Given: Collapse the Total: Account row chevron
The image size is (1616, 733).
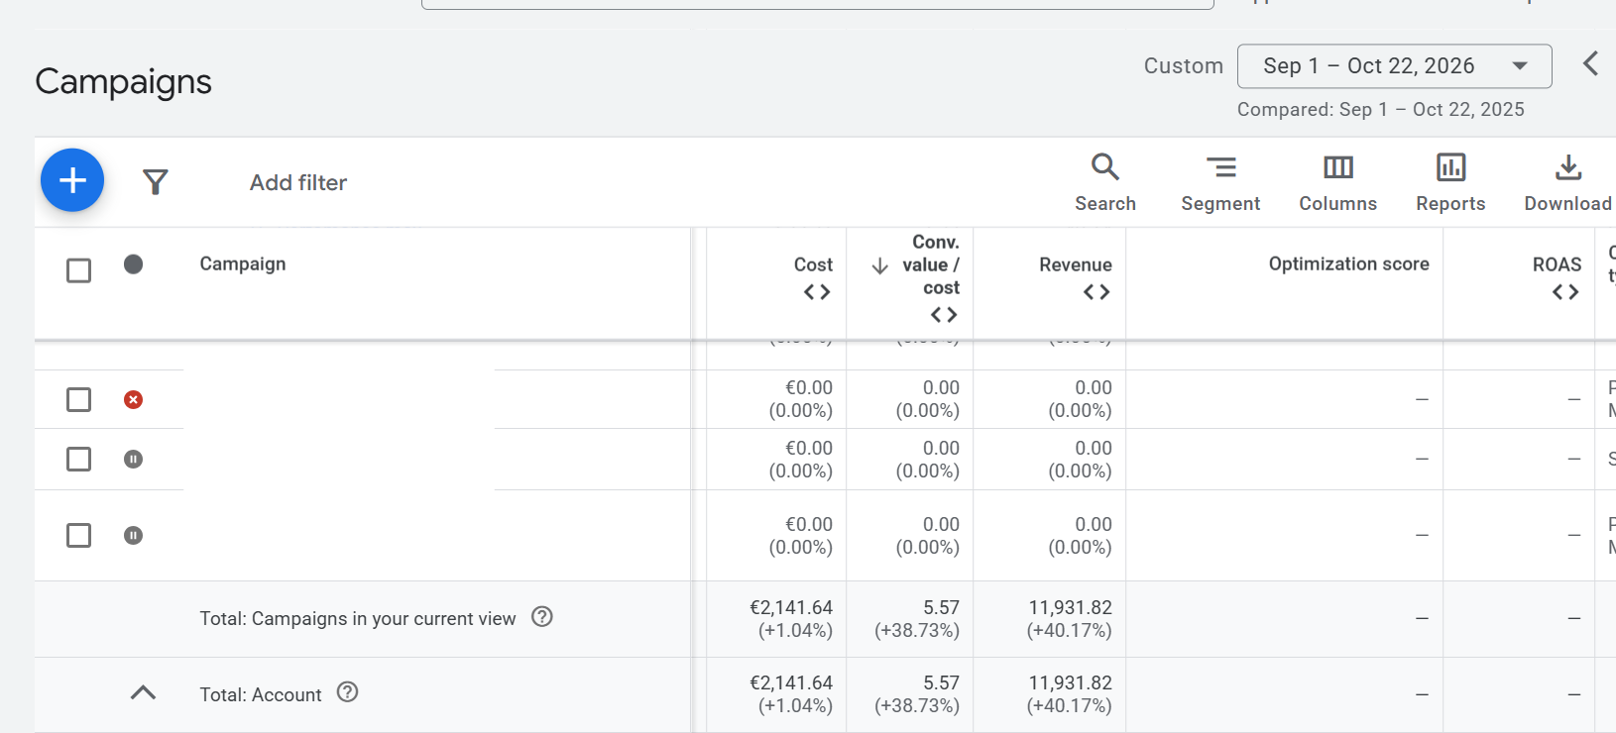Looking at the screenshot, I should coord(143,692).
